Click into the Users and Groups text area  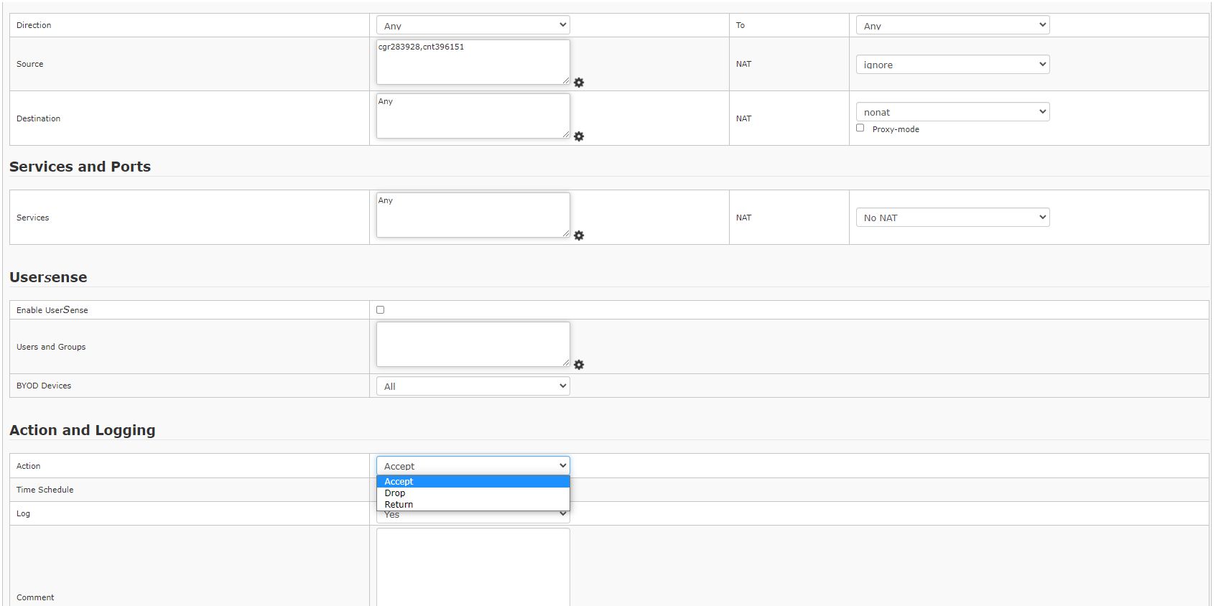(473, 345)
